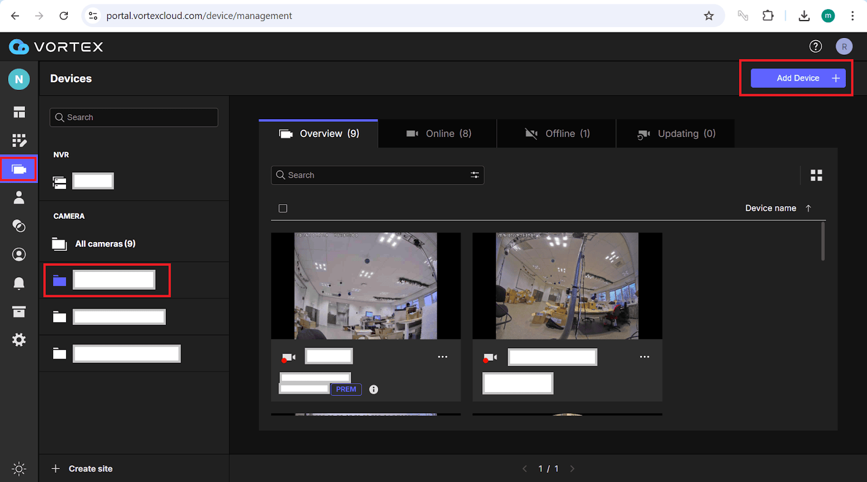Open three-dot menu on first camera card
The width and height of the screenshot is (867, 482).
(443, 357)
